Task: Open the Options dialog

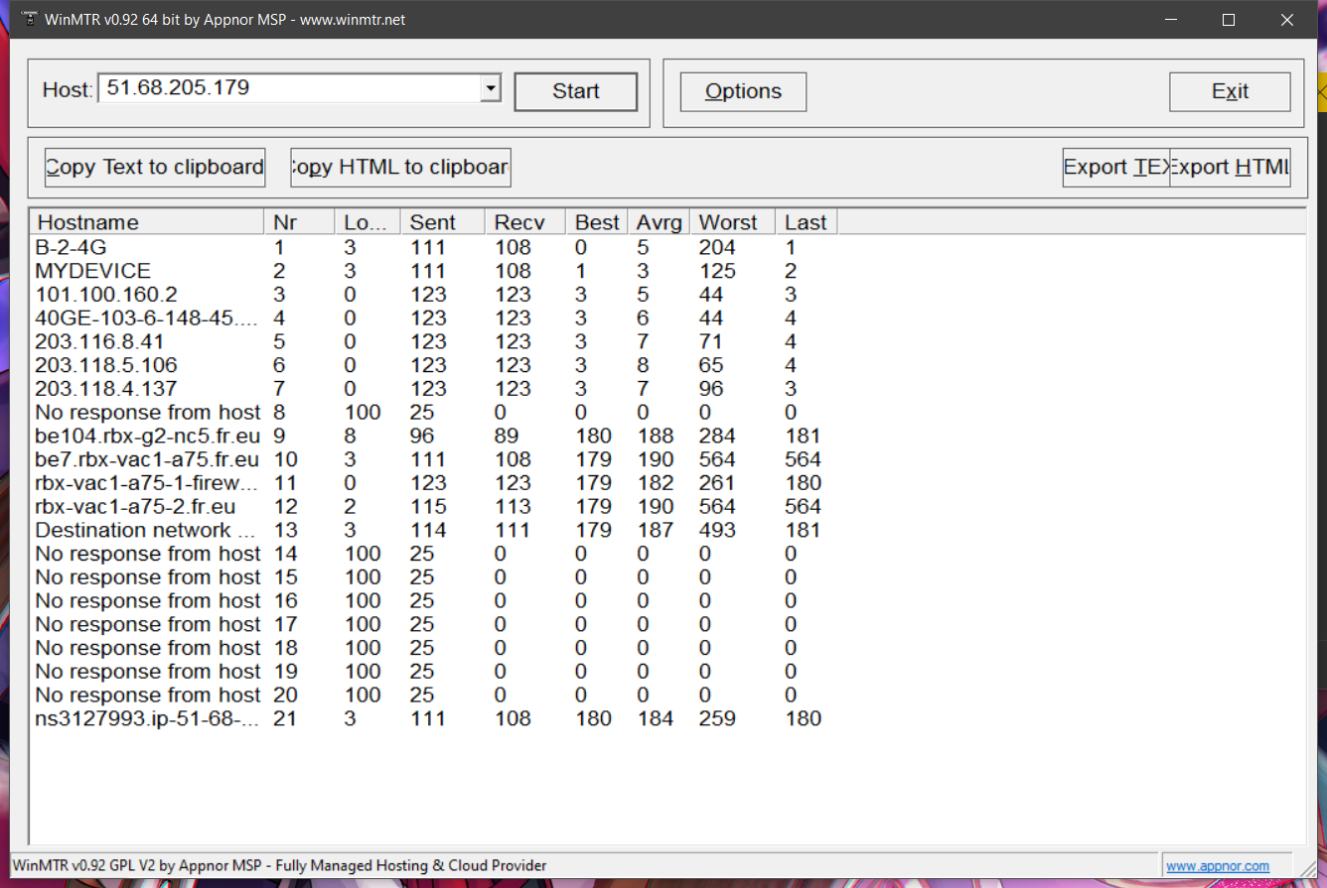Action: pos(743,92)
